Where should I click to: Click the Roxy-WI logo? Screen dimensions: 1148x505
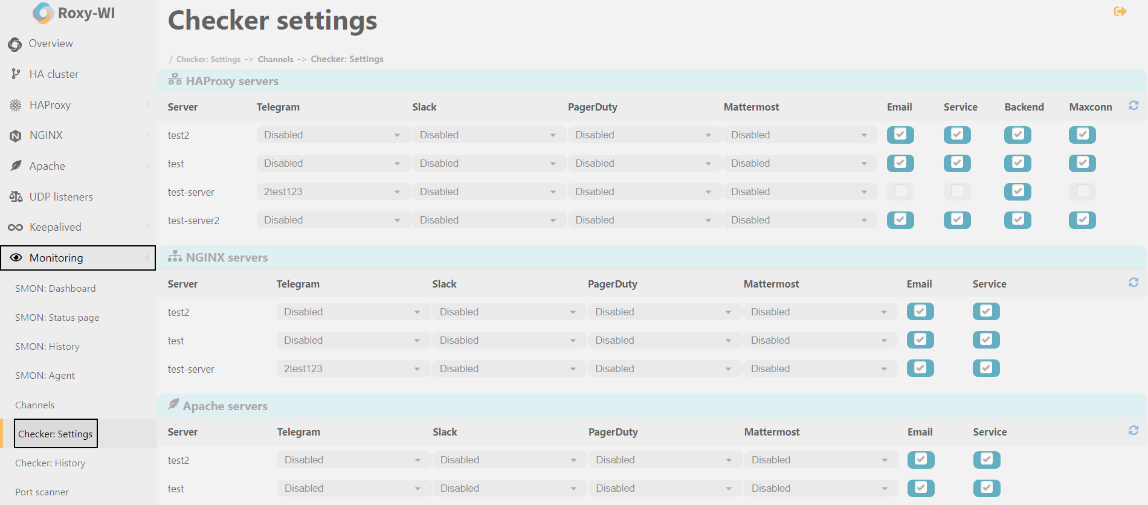[74, 13]
